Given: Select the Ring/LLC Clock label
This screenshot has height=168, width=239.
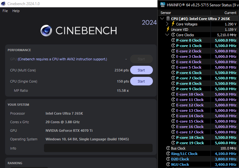Looking at the screenshot, I should [184, 154].
